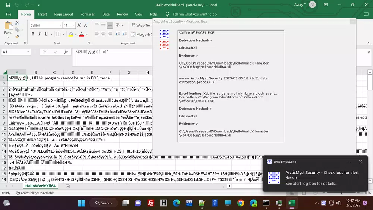Expand the Borders dropdown arrow

coord(63,34)
